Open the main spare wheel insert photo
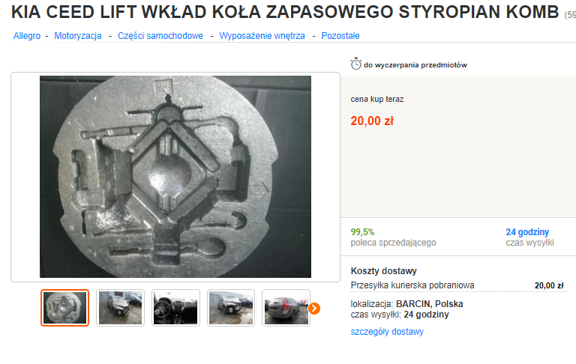The width and height of the screenshot is (576, 364). pyautogui.click(x=175, y=177)
